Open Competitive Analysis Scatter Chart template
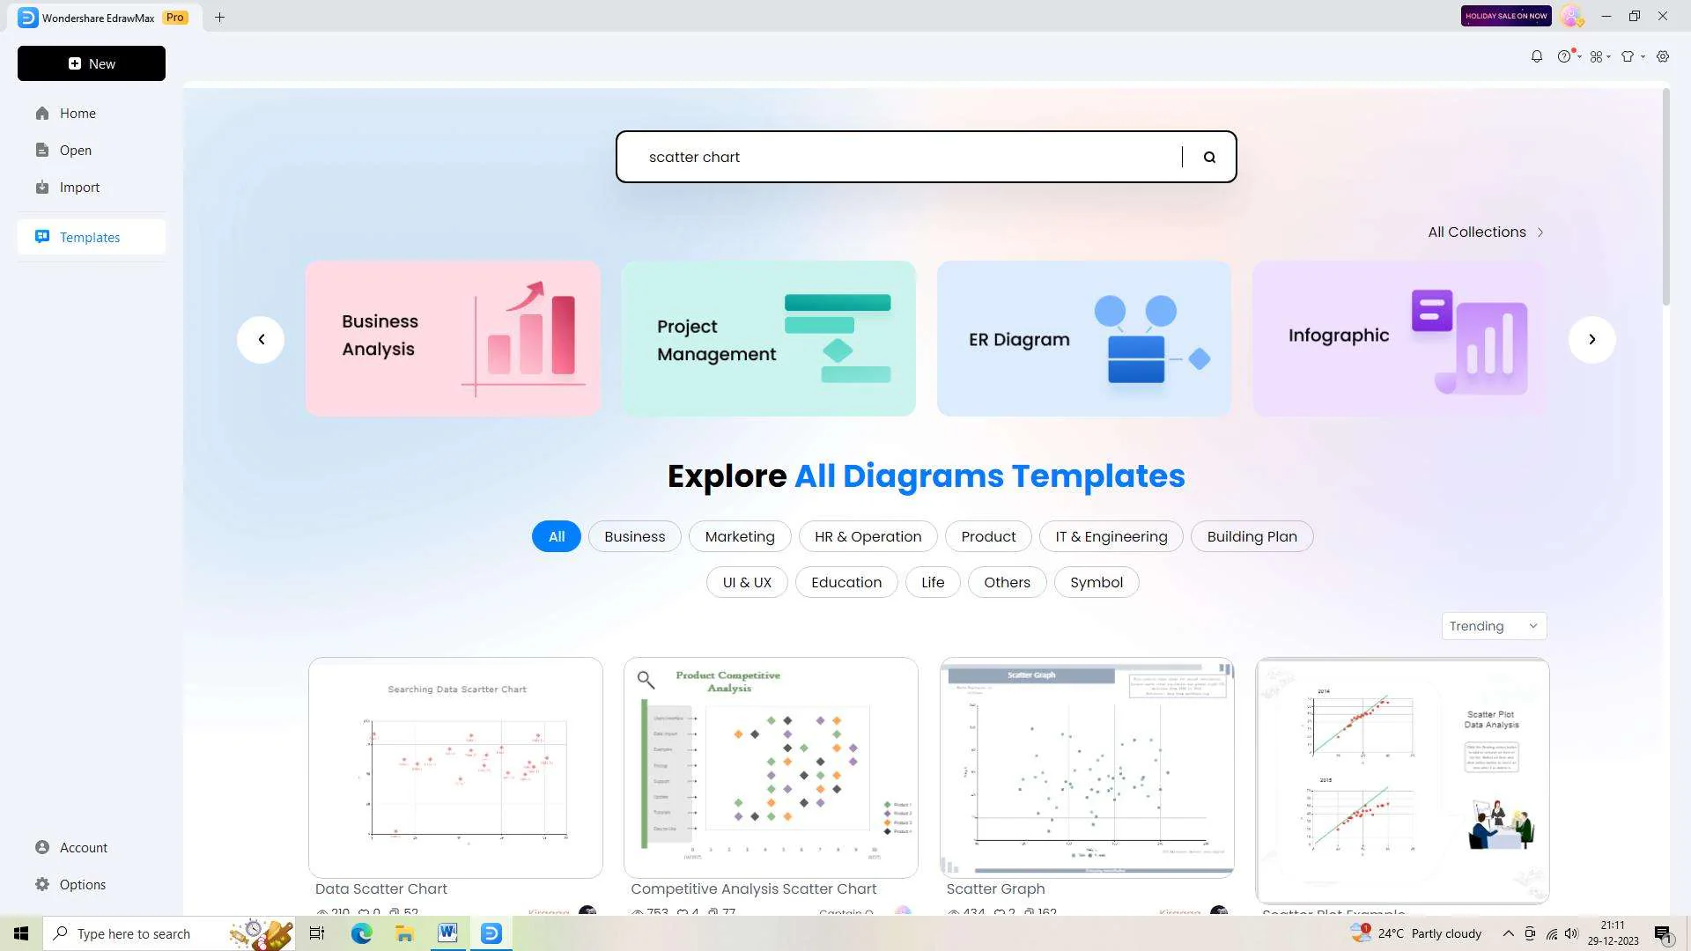Screen dimensions: 1691x951 (x=772, y=768)
